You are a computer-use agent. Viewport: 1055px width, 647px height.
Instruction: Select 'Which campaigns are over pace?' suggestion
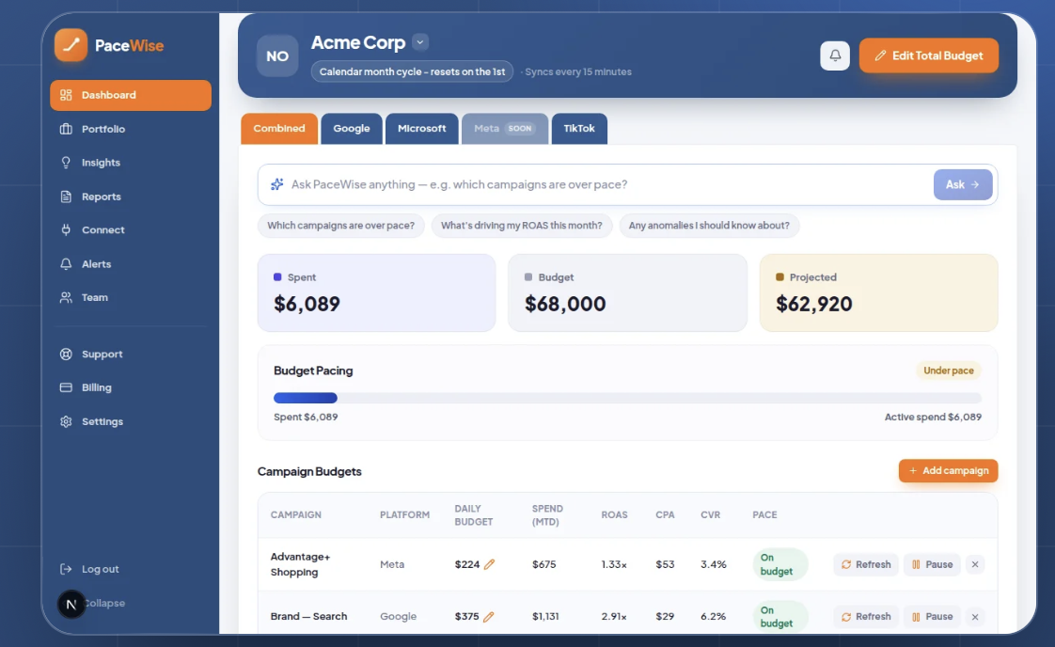(x=341, y=226)
